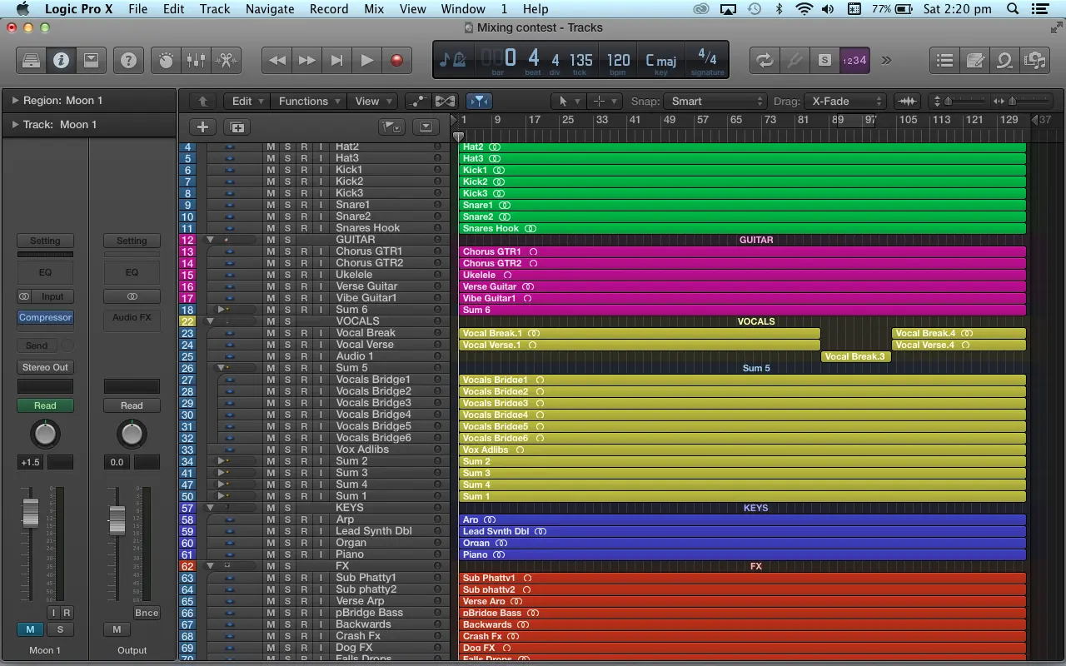Viewport: 1066px width, 666px height.
Task: Toggle the Flex button
Action: (x=445, y=101)
